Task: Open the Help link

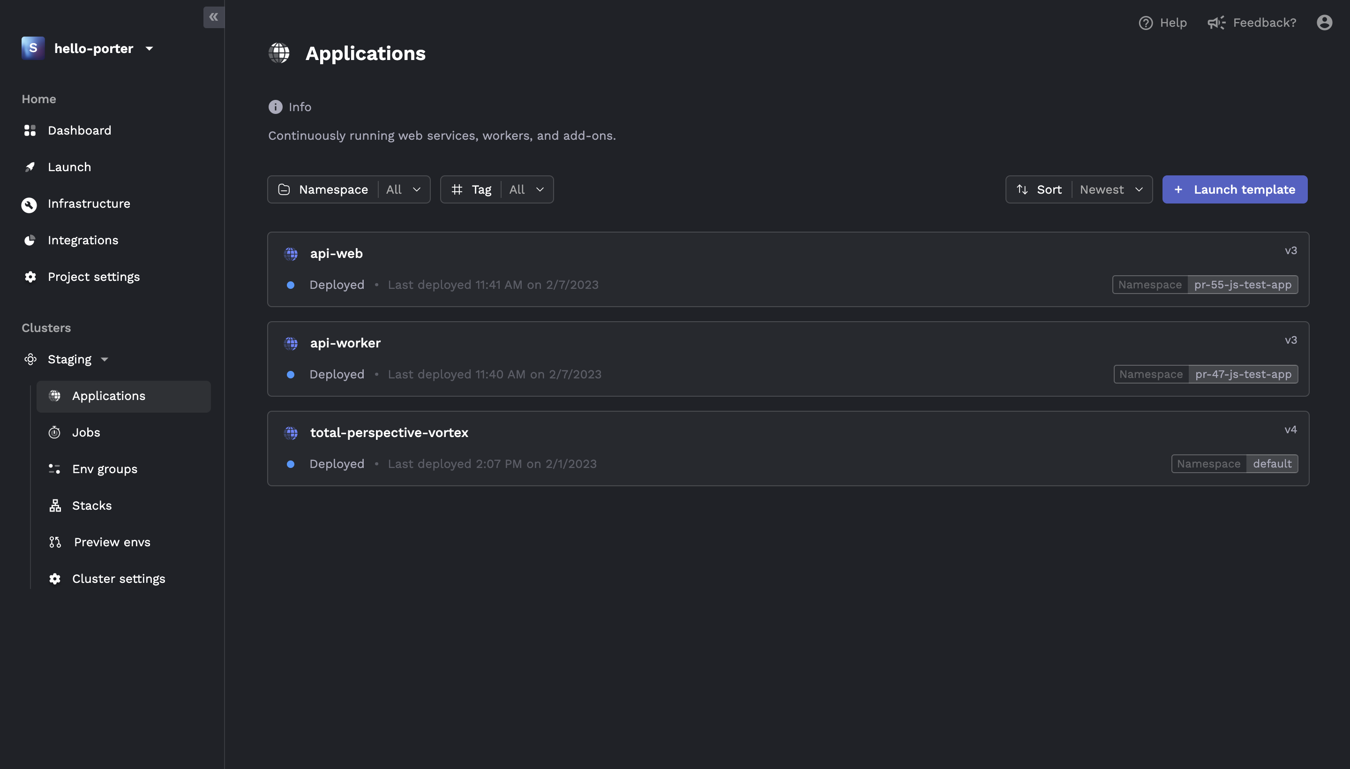Action: [1163, 22]
